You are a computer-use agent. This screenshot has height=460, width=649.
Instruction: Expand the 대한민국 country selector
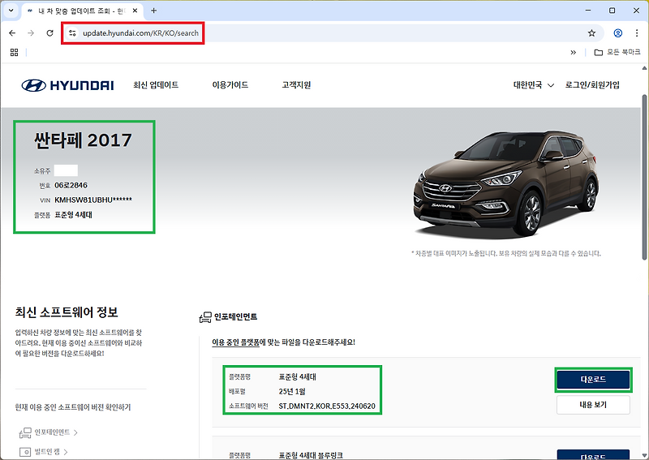coord(534,85)
